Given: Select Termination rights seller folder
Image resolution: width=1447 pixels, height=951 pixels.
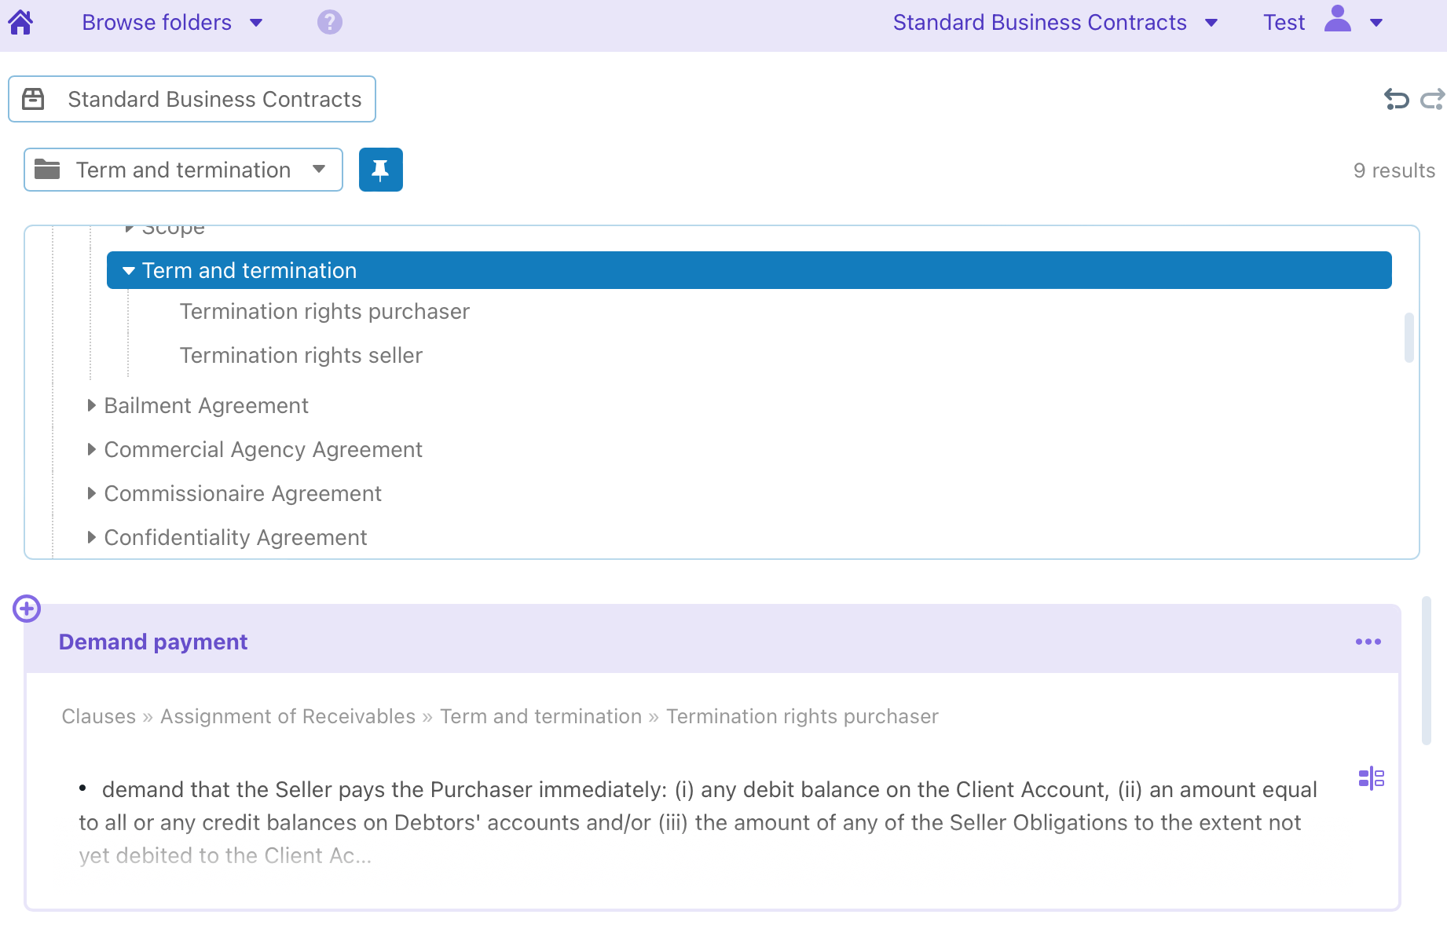Looking at the screenshot, I should click(301, 356).
